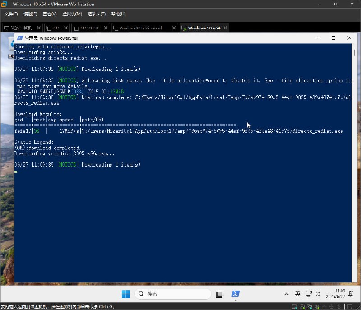The height and width of the screenshot is (310, 361).
Task: Click the PowerShell icon in window title bar
Action: 20,38
